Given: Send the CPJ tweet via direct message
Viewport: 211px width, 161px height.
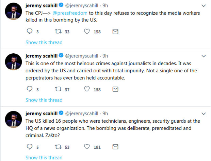Looking at the screenshot, I should pos(115,32).
